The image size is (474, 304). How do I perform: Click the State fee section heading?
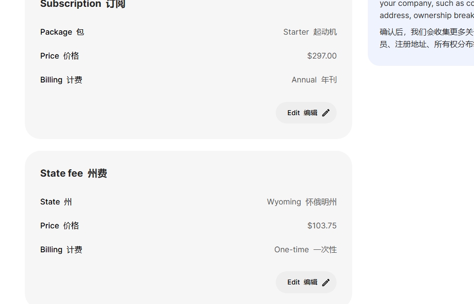coord(74,174)
